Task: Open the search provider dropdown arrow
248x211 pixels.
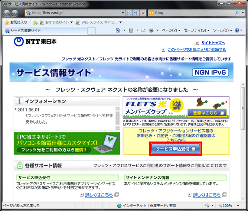Action: coord(243,13)
